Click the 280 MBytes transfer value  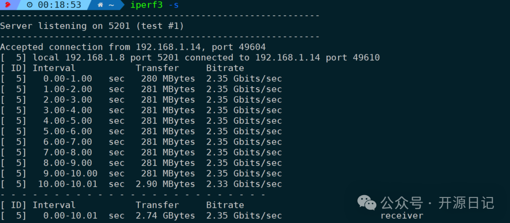click(x=168, y=78)
